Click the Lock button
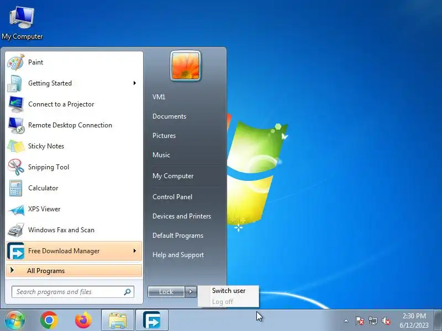Image resolution: width=442 pixels, height=331 pixels. [x=166, y=292]
